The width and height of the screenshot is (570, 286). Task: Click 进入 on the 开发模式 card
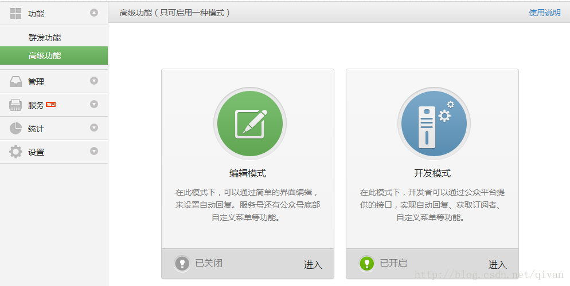(x=498, y=265)
